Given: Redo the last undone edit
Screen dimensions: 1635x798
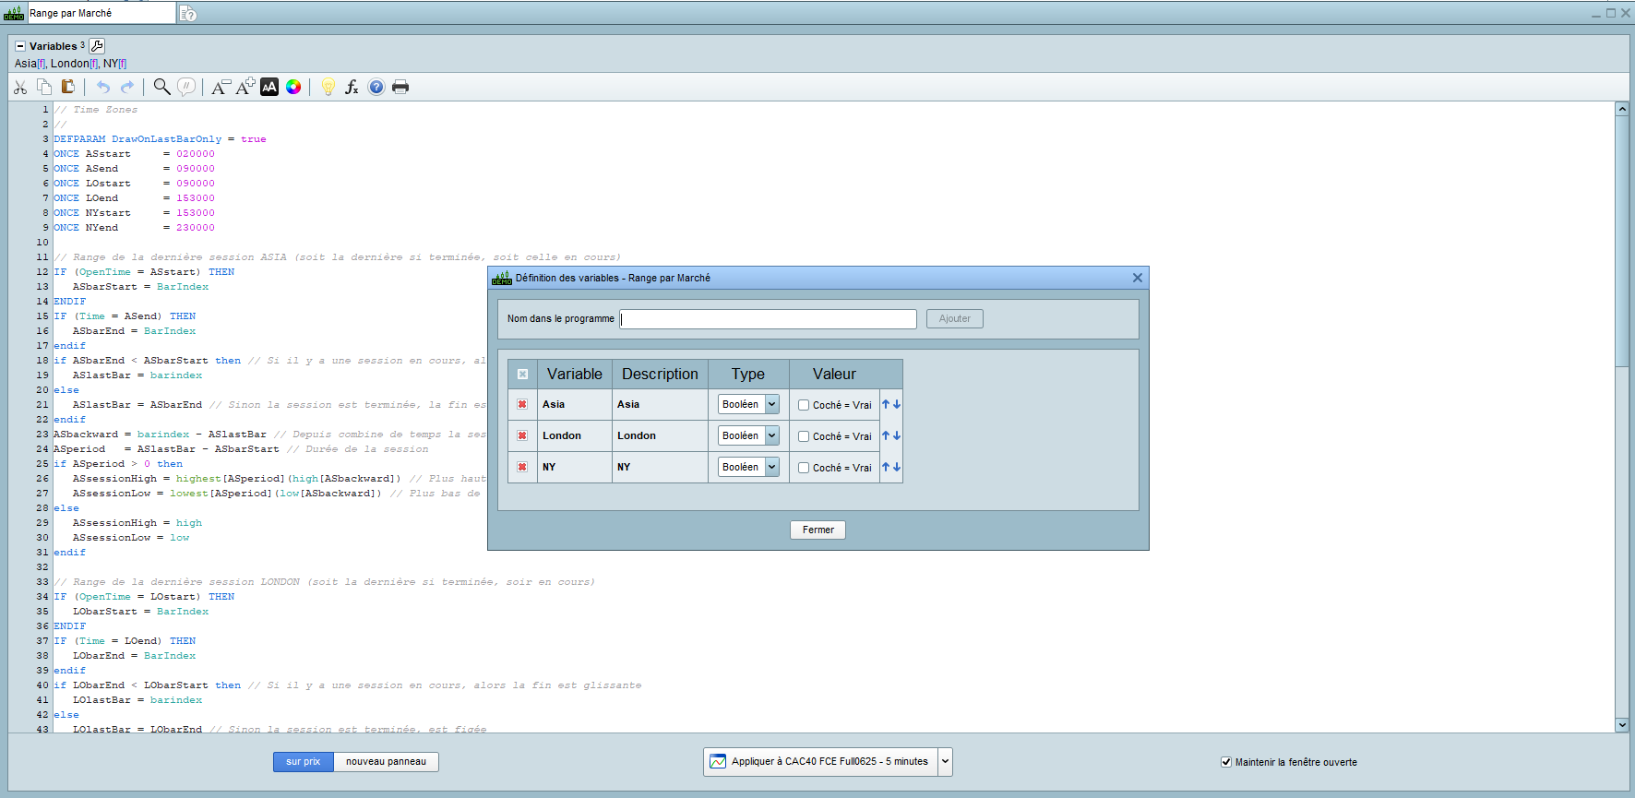Looking at the screenshot, I should click(x=127, y=87).
